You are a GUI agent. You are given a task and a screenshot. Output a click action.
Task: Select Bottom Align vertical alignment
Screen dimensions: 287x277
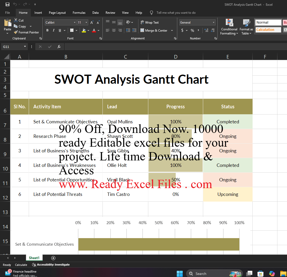120,22
